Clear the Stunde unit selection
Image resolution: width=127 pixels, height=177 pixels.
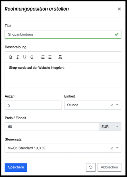click(112, 105)
